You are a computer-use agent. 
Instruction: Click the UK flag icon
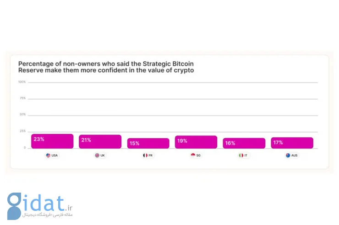click(97, 155)
